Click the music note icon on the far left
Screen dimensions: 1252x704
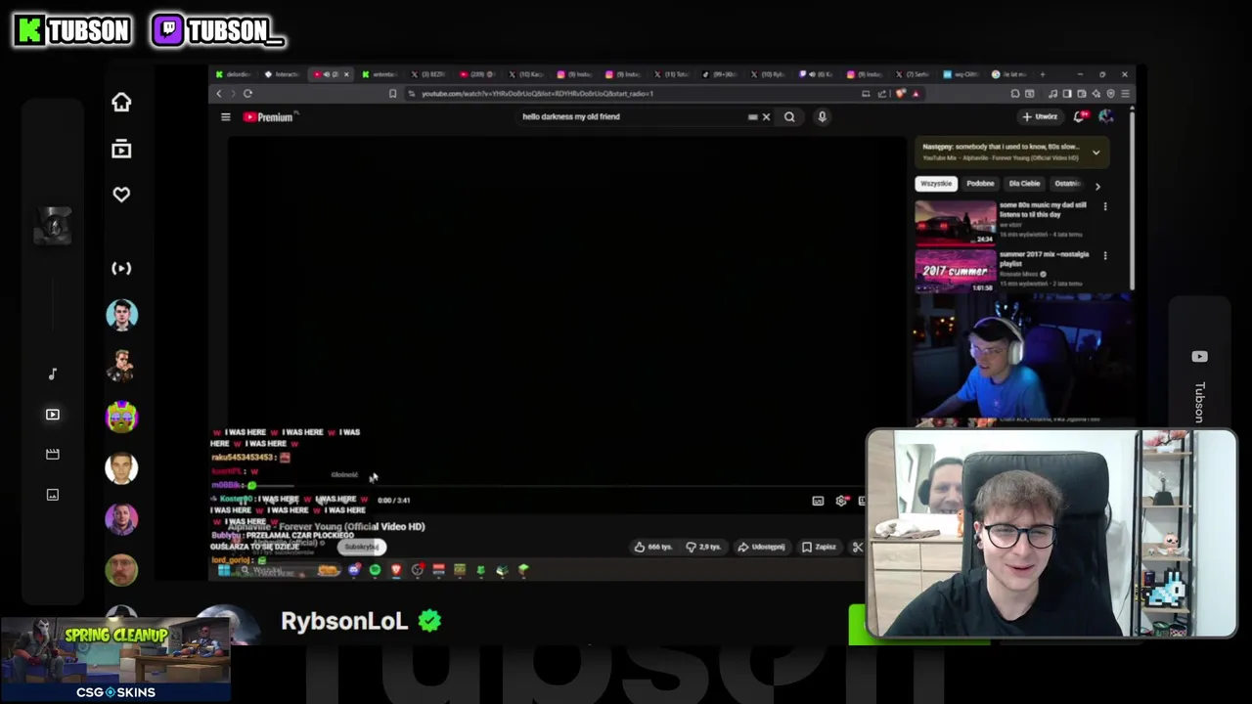point(53,374)
